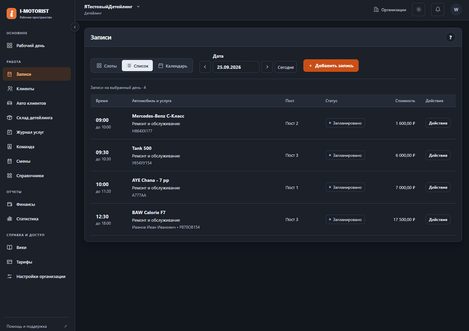Open the user avatar W menu
Screen dimensions: 469x331
coord(456,10)
